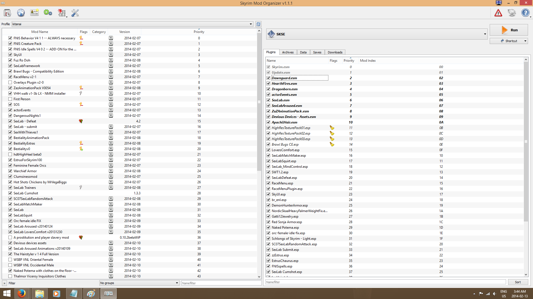Image resolution: width=533 pixels, height=299 pixels.
Task: Uncheck the SkyUI mod checkbox
Action: coord(10,55)
